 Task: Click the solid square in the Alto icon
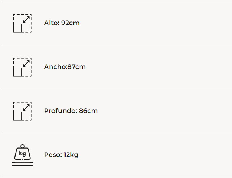coord(18,28)
